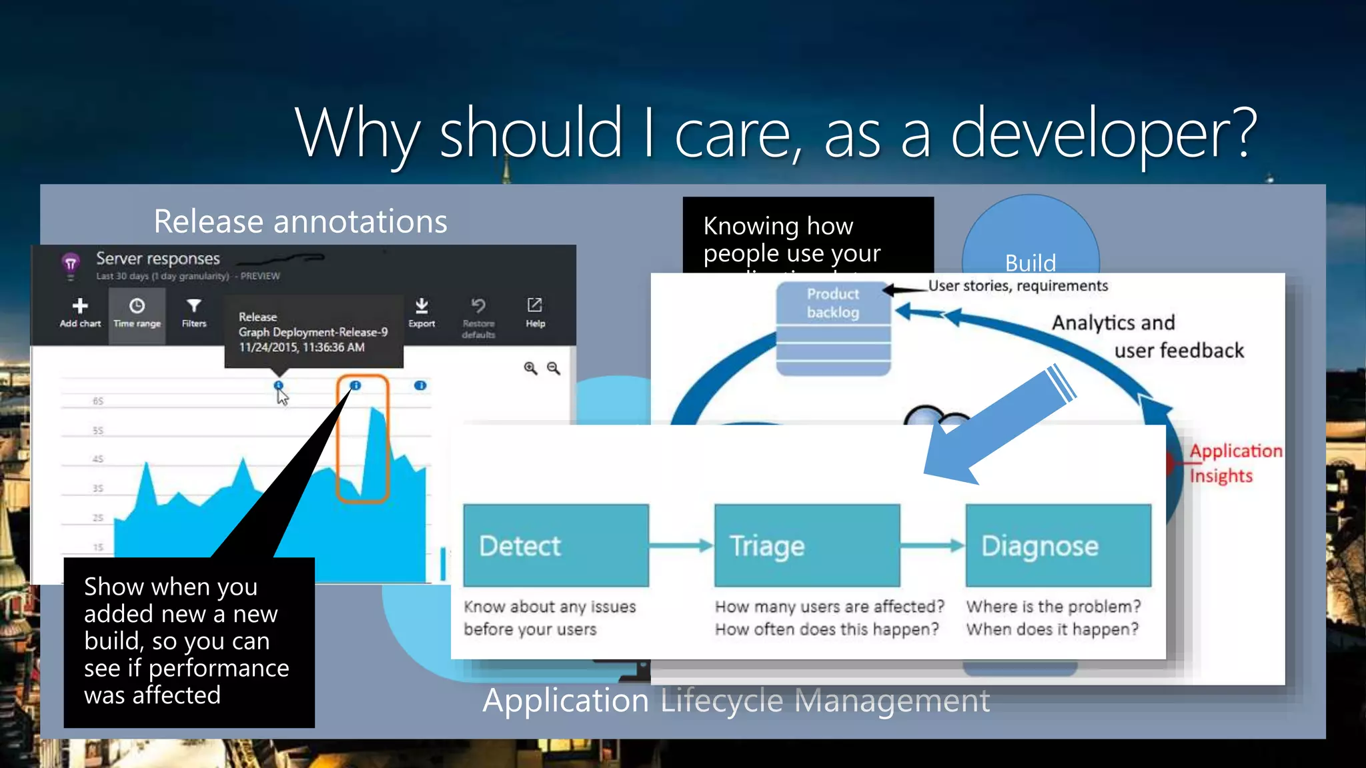Click the 6S axis label on chart
This screenshot has width=1366, height=768.
pyautogui.click(x=98, y=401)
